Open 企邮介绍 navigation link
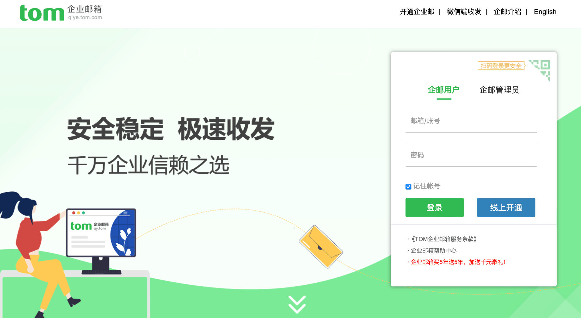The height and width of the screenshot is (318, 581). coord(507,12)
